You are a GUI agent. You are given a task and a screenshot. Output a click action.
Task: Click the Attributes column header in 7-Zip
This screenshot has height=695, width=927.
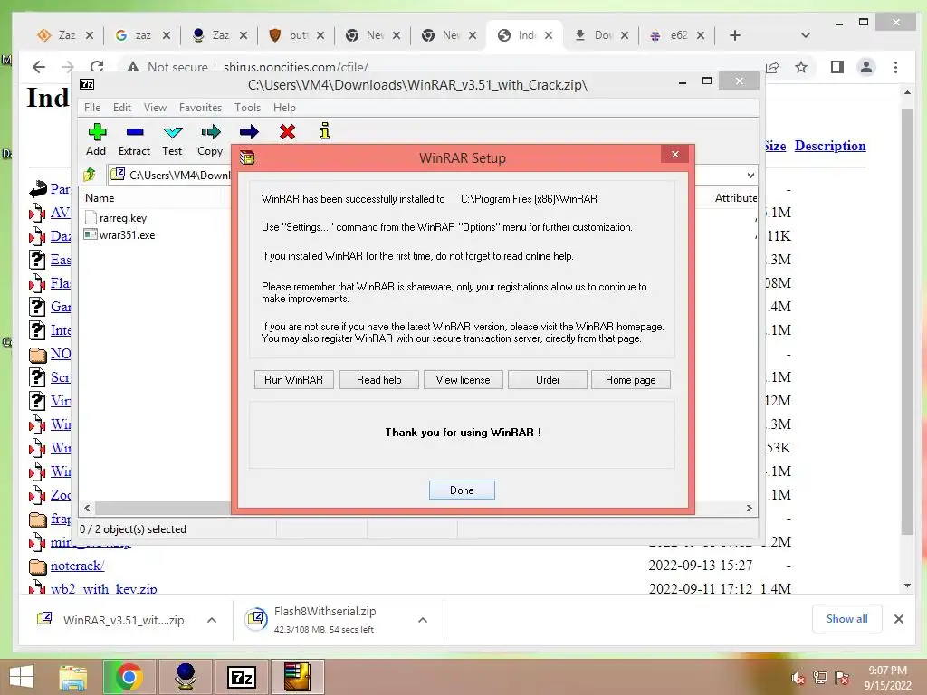(x=735, y=198)
